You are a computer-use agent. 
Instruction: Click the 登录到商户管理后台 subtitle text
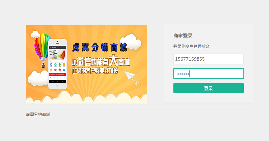192,47
